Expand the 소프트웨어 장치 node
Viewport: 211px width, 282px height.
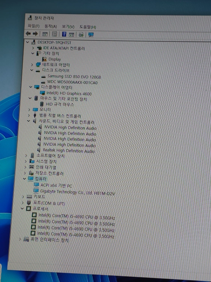(26, 155)
